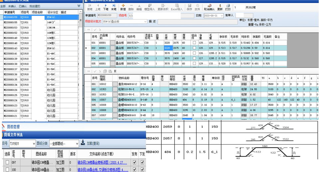This screenshot has height=172, width=319.
Task: Check the 选择 box for drawing 097
Action: tap(7, 162)
